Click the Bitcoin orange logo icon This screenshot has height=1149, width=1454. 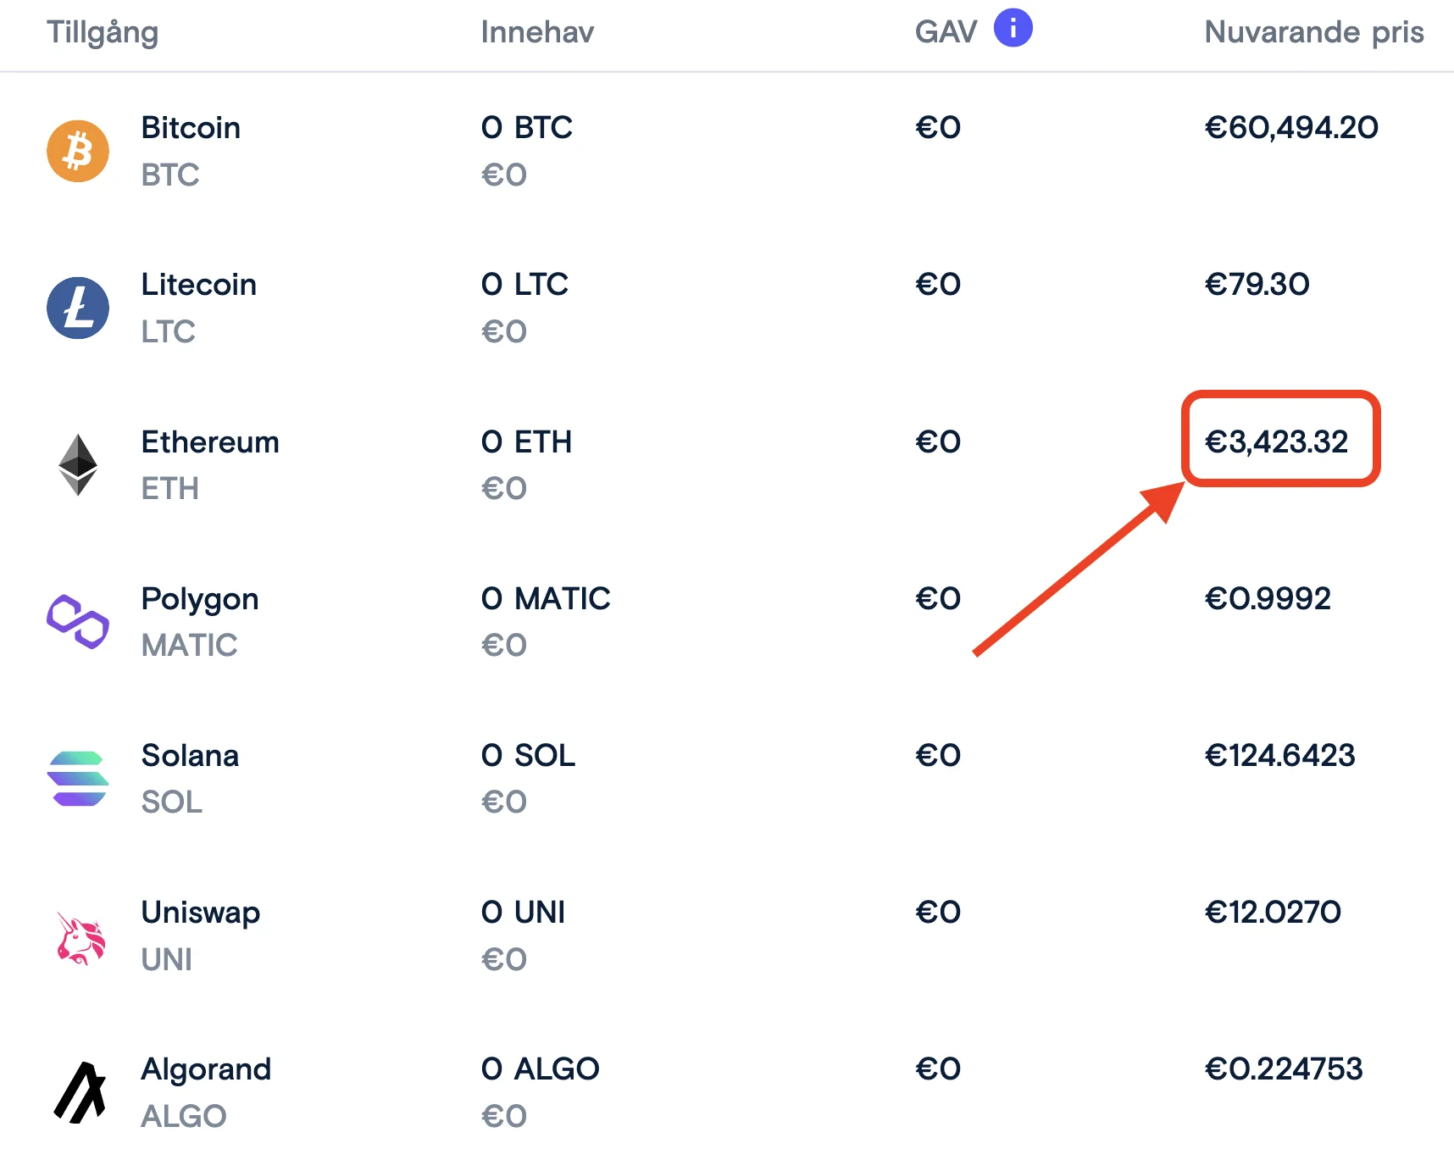tap(78, 151)
